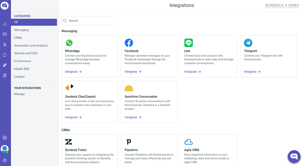
Task: Open conversations from the sidebar chat icon
Action: 5,34
